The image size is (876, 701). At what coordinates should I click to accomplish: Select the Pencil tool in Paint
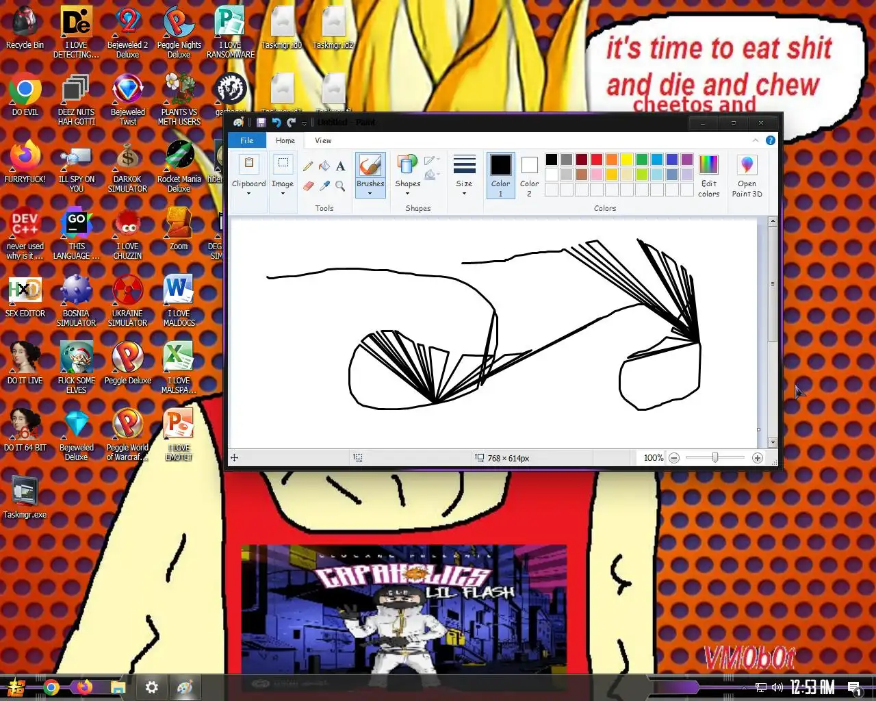pos(308,166)
